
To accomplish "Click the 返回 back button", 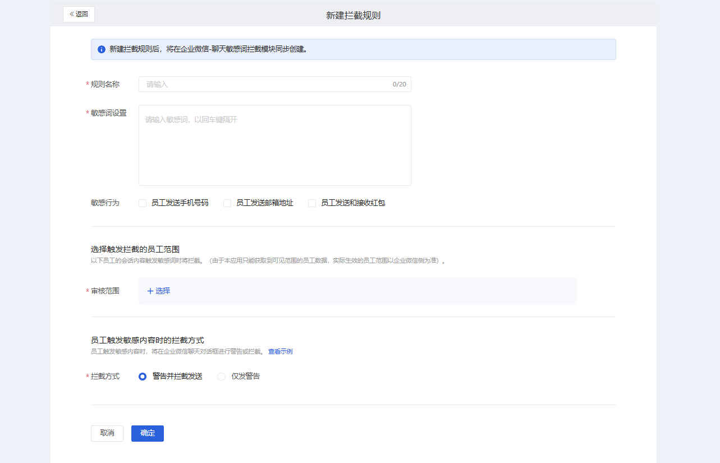I will (x=79, y=14).
